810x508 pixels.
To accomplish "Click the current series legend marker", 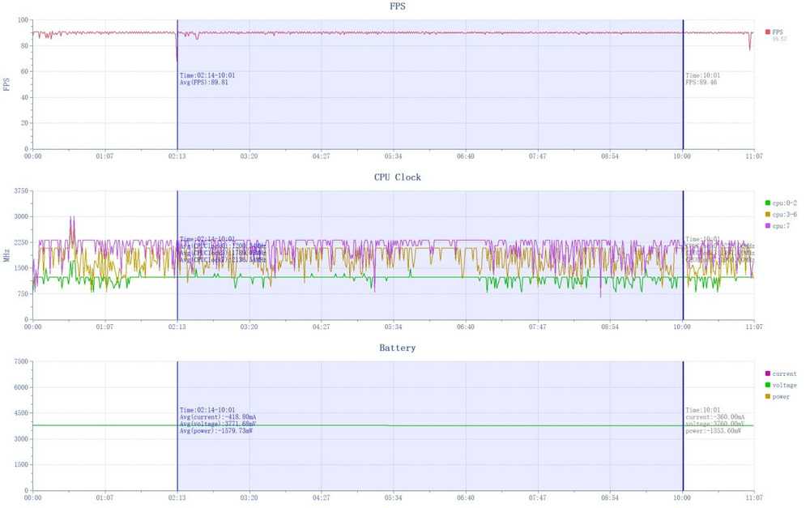I will (x=768, y=374).
